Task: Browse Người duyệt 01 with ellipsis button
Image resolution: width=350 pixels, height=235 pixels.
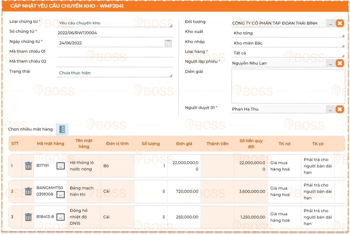Action: click(x=330, y=110)
